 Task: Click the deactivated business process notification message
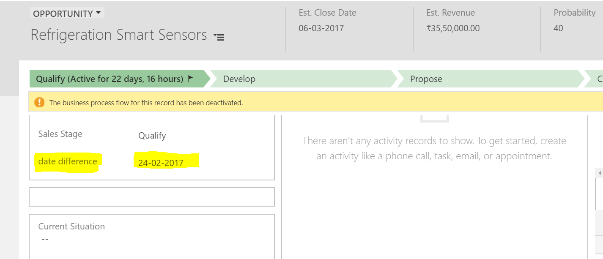coord(146,103)
